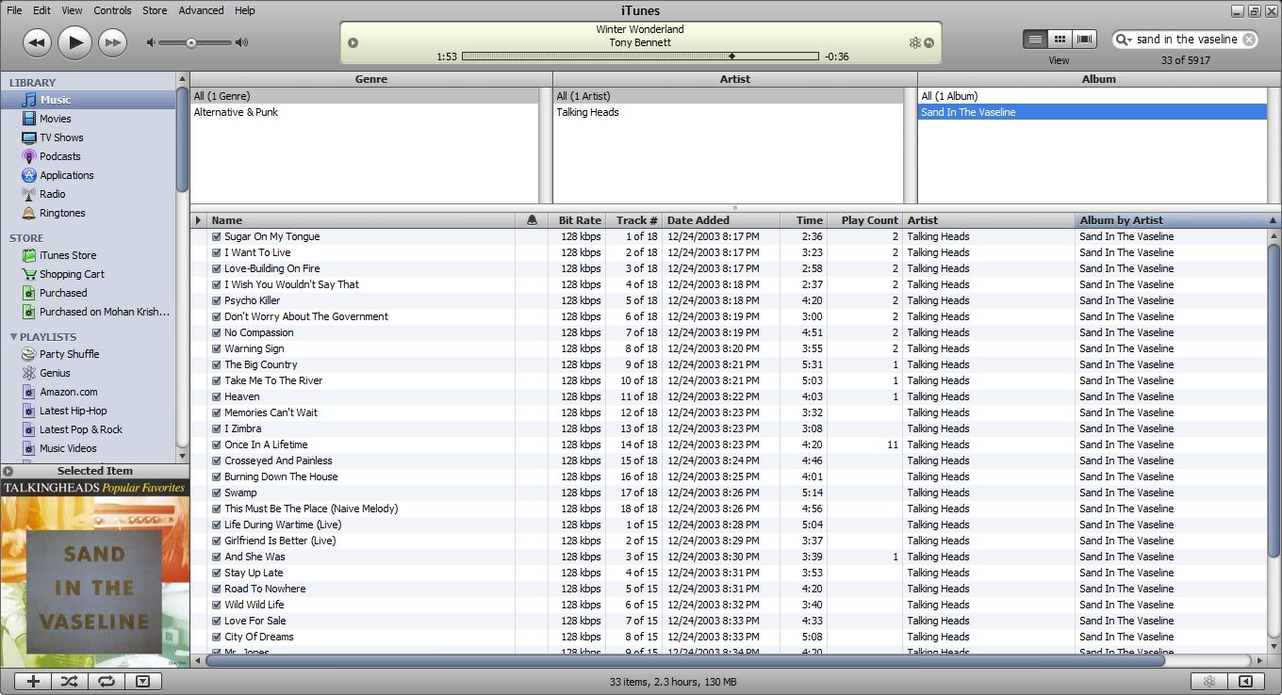Clear the search field with X icon
1282x695 pixels.
coord(1249,40)
